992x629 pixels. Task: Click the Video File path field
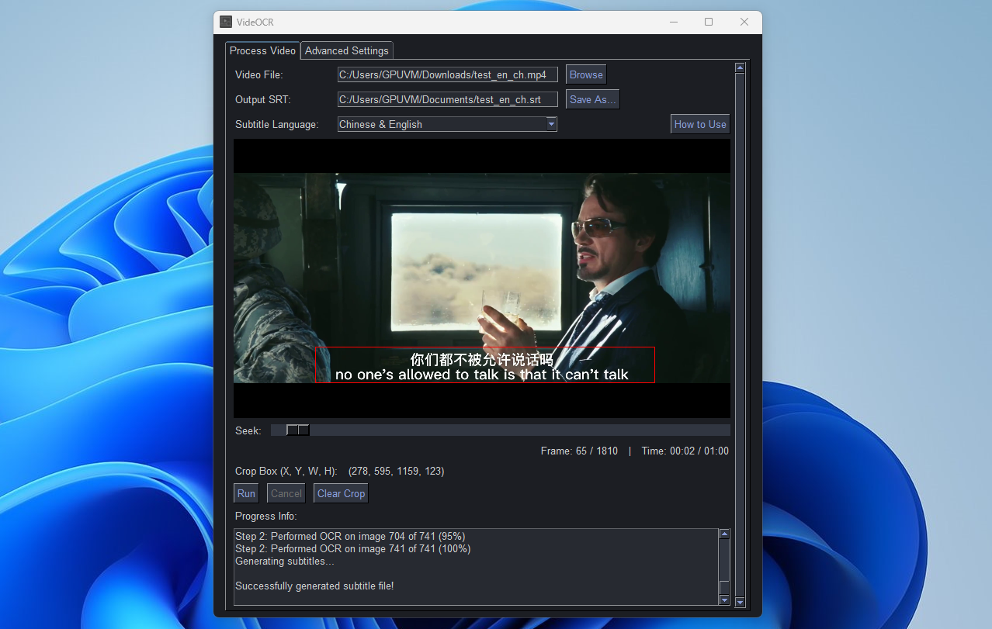point(447,75)
